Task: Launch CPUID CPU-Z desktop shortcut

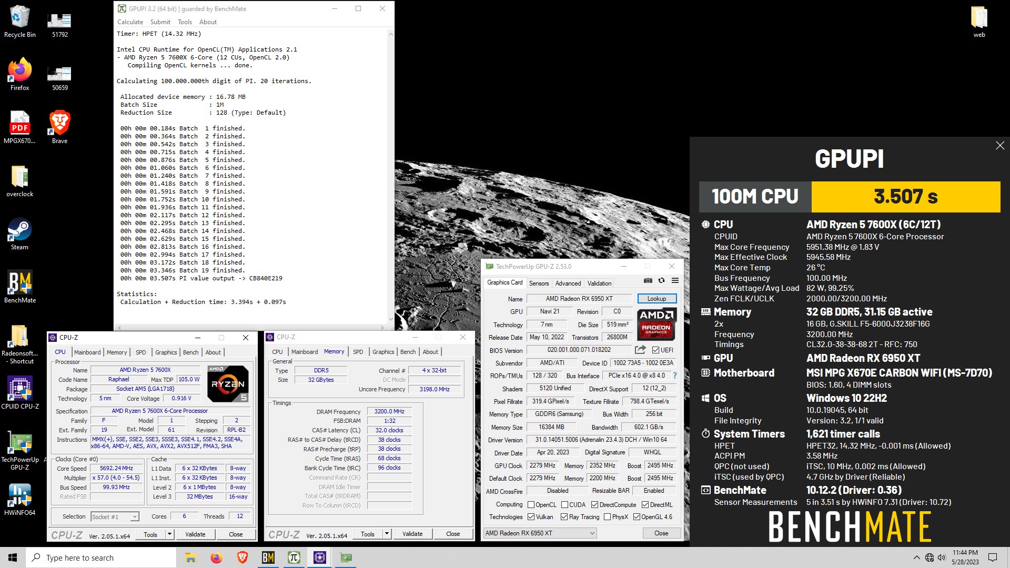Action: coord(19,393)
